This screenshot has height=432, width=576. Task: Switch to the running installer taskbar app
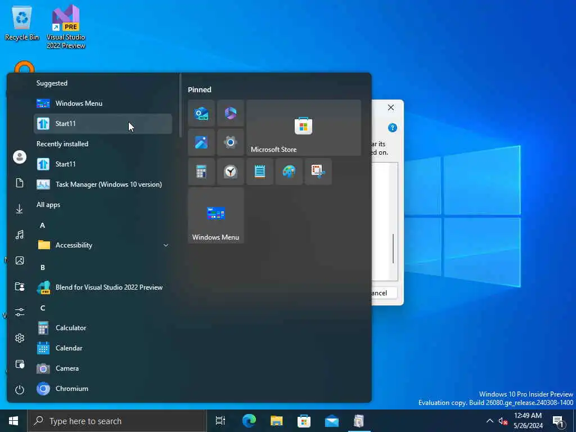pos(359,421)
